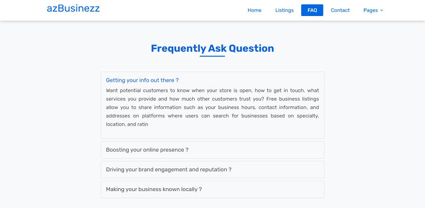This screenshot has height=208, width=425.
Task: Click the azBusinezz logo
Action: (x=73, y=8)
